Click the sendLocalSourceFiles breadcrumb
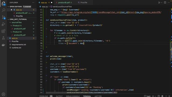Image resolution: width=172 pixels, height=97 pixels. point(62,6)
